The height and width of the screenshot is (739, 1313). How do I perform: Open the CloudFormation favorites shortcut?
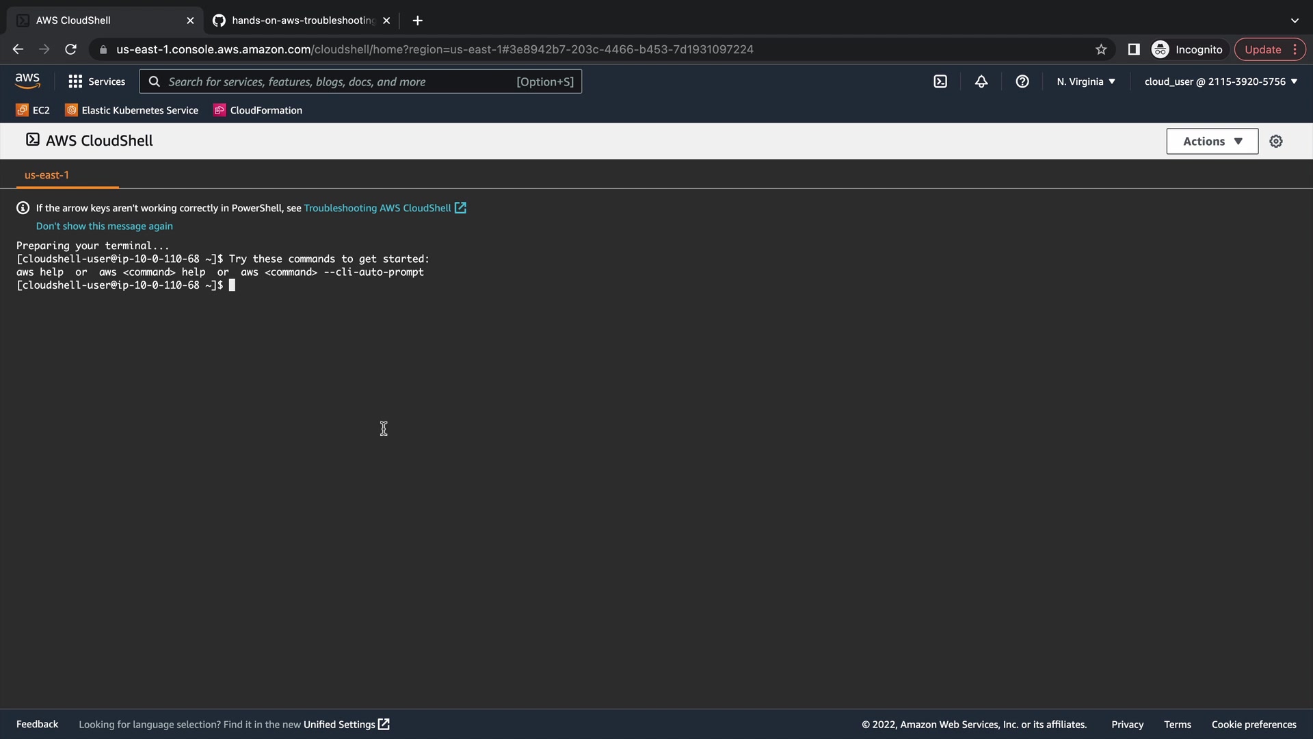258,110
